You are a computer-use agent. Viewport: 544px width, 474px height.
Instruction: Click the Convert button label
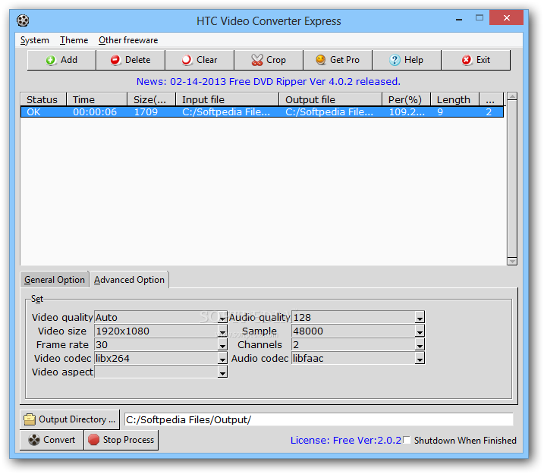[x=59, y=440]
